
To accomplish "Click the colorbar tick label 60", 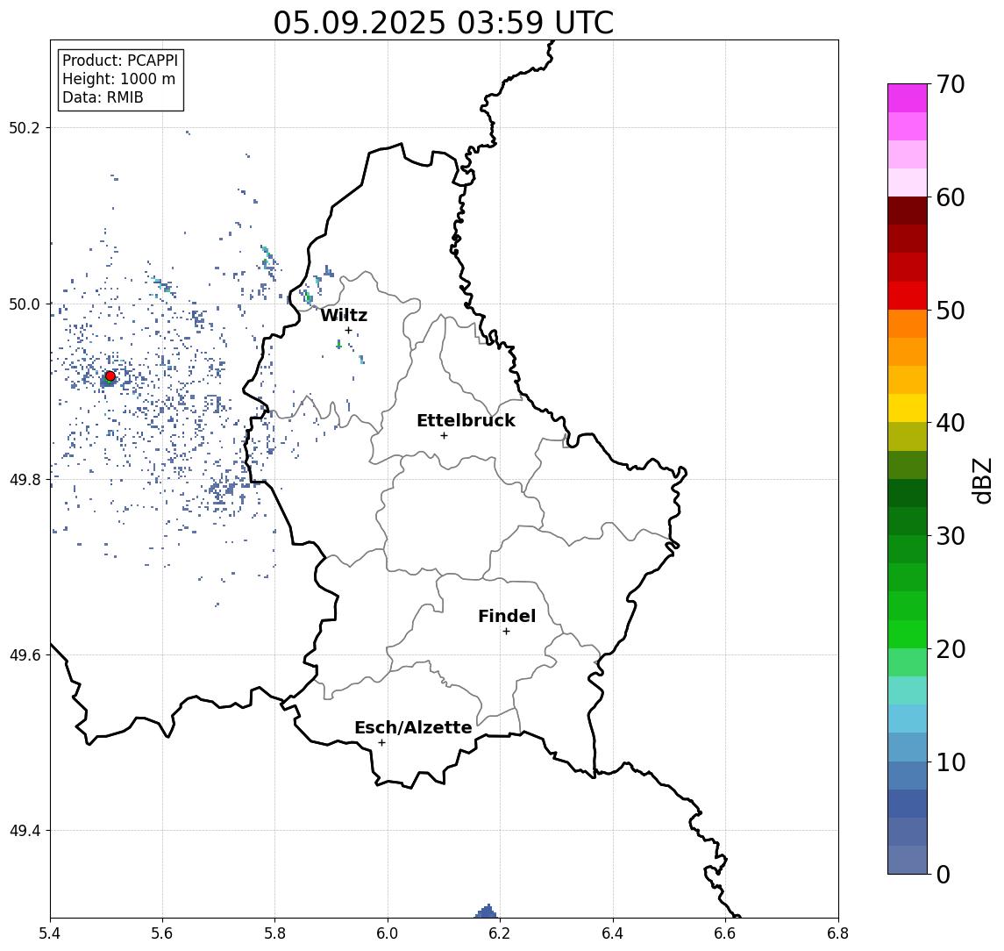I will tap(951, 197).
